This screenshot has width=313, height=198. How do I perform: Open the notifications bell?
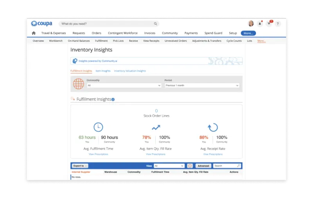(x=260, y=24)
